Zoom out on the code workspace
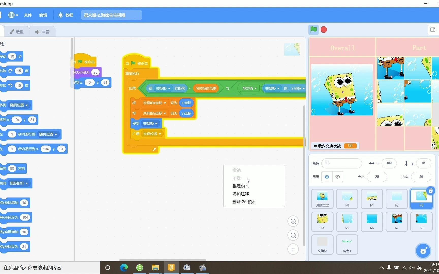This screenshot has width=439, height=274. click(293, 235)
